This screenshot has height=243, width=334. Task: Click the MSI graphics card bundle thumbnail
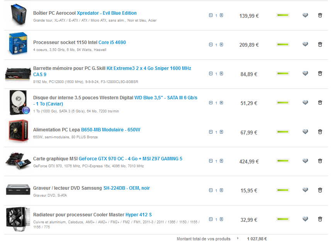coord(18,161)
